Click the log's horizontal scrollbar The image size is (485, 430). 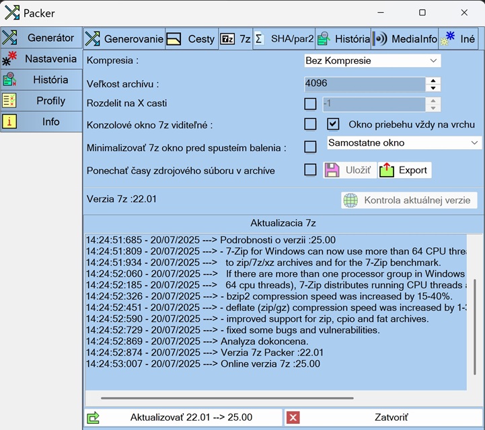pos(227,398)
